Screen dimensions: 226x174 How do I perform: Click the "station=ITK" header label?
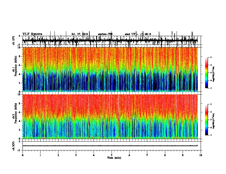[105, 34]
